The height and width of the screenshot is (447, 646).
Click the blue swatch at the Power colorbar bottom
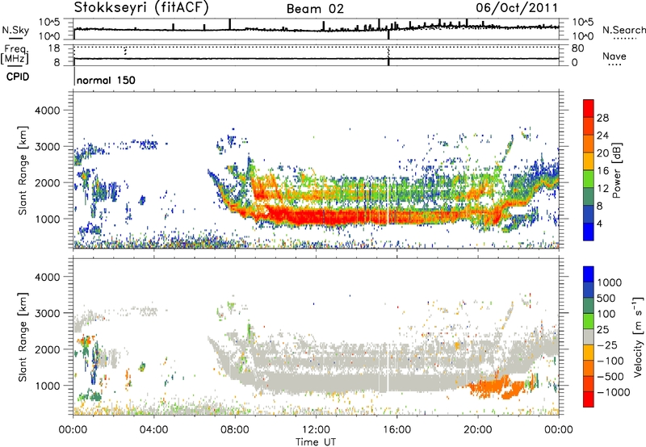[x=589, y=232]
